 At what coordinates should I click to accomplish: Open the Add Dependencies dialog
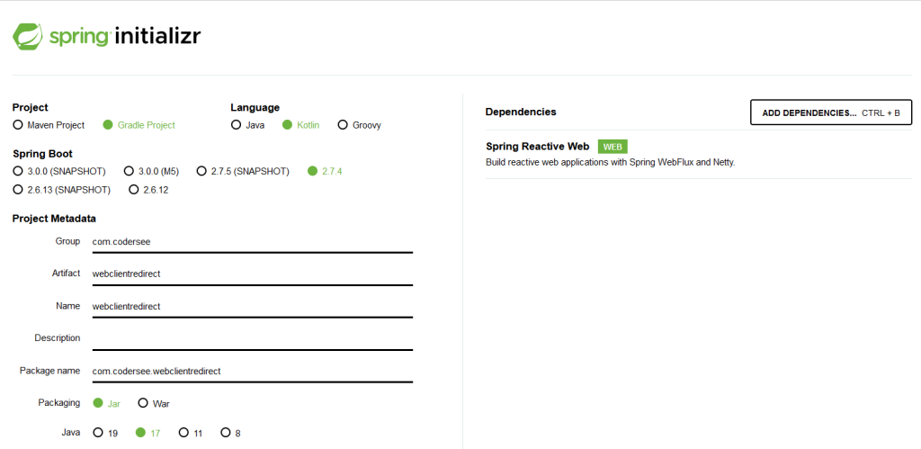point(830,112)
